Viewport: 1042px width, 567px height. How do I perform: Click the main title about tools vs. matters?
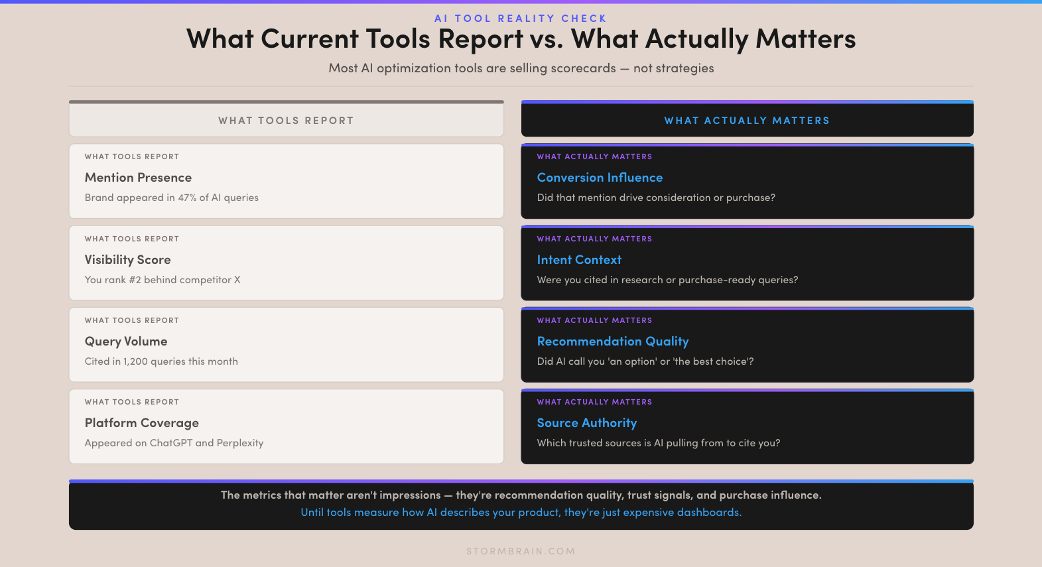521,39
